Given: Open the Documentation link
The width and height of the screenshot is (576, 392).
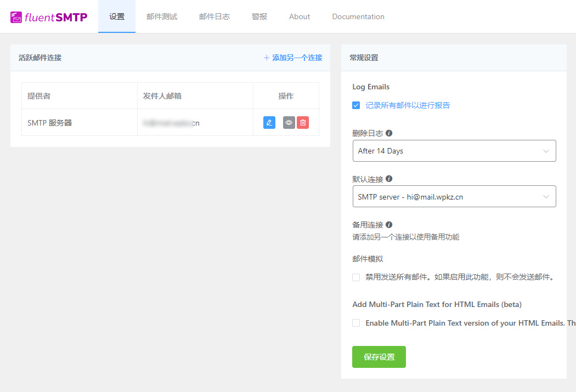Looking at the screenshot, I should 358,16.
